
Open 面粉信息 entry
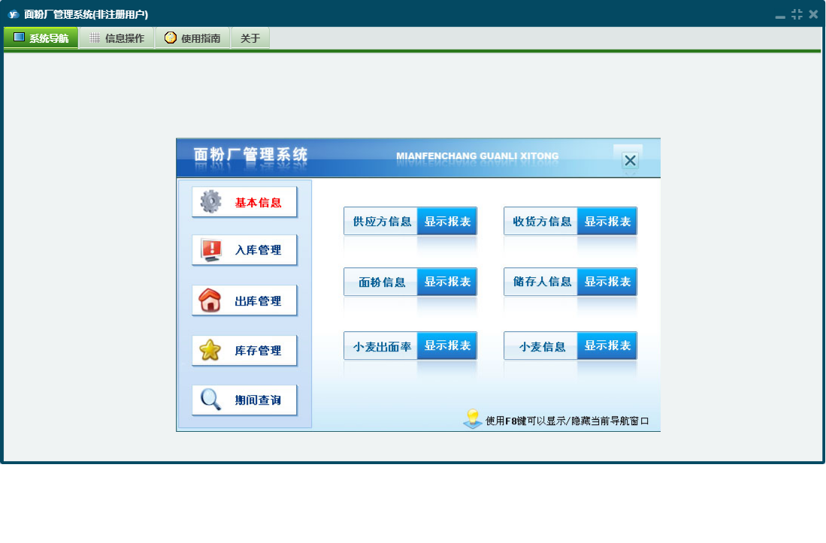tap(381, 282)
